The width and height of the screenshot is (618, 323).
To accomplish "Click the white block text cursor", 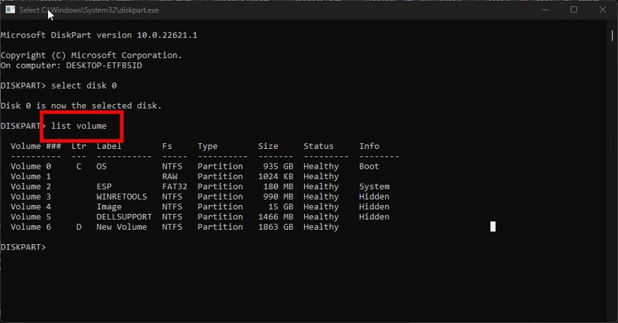I will [x=492, y=226].
